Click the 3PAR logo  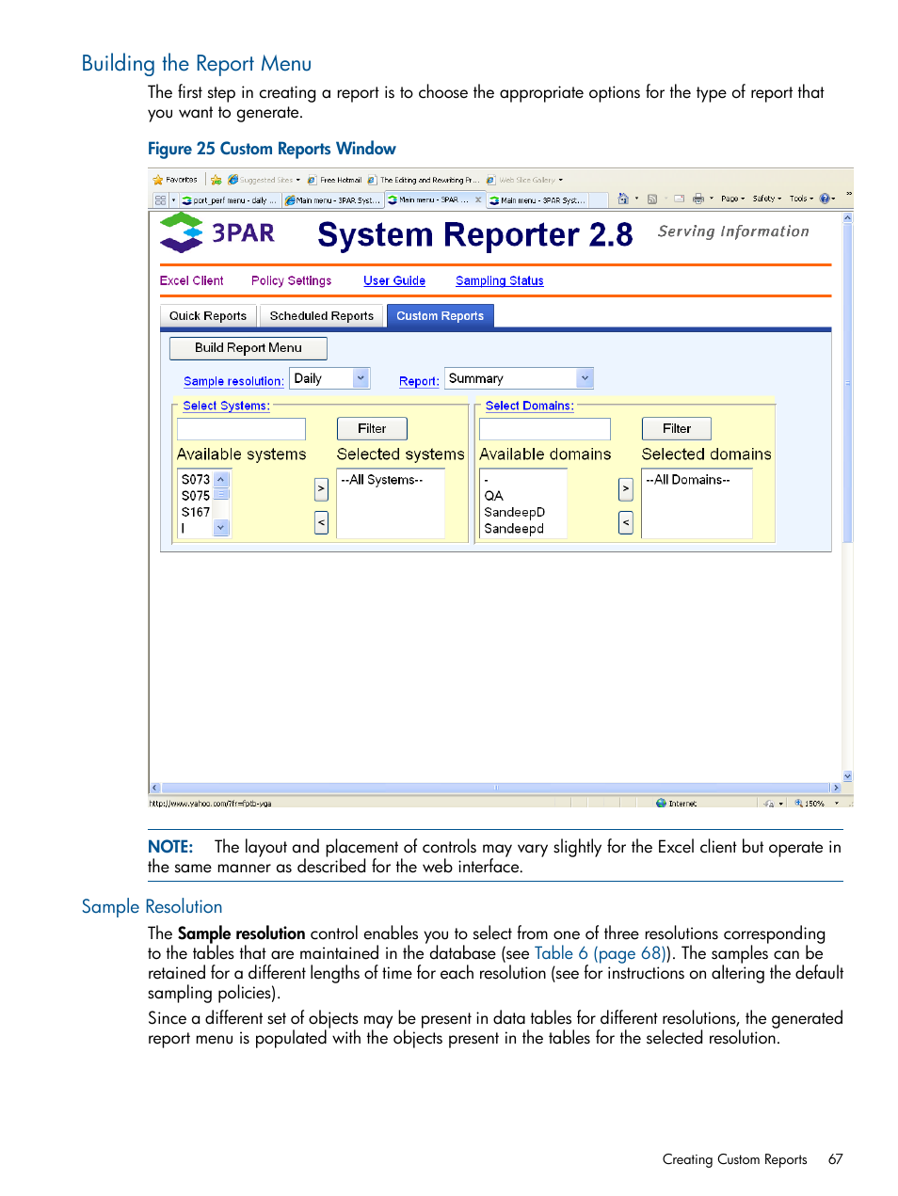pyautogui.click(x=217, y=232)
